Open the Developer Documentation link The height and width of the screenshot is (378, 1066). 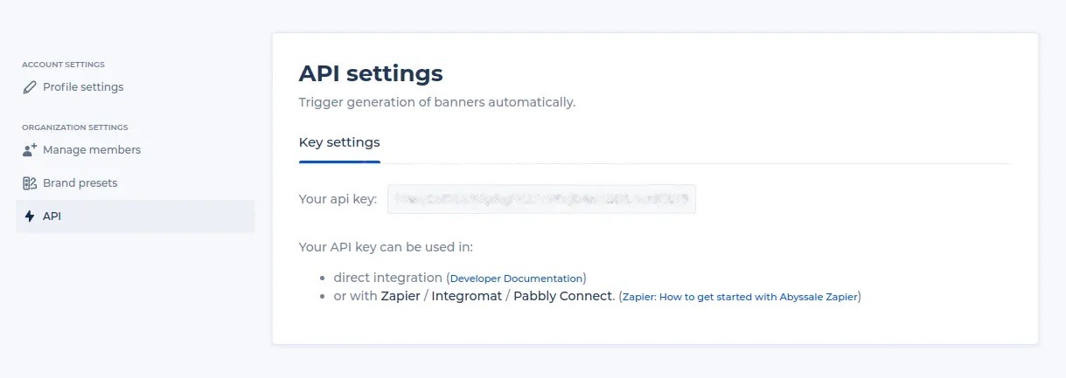[x=516, y=278]
